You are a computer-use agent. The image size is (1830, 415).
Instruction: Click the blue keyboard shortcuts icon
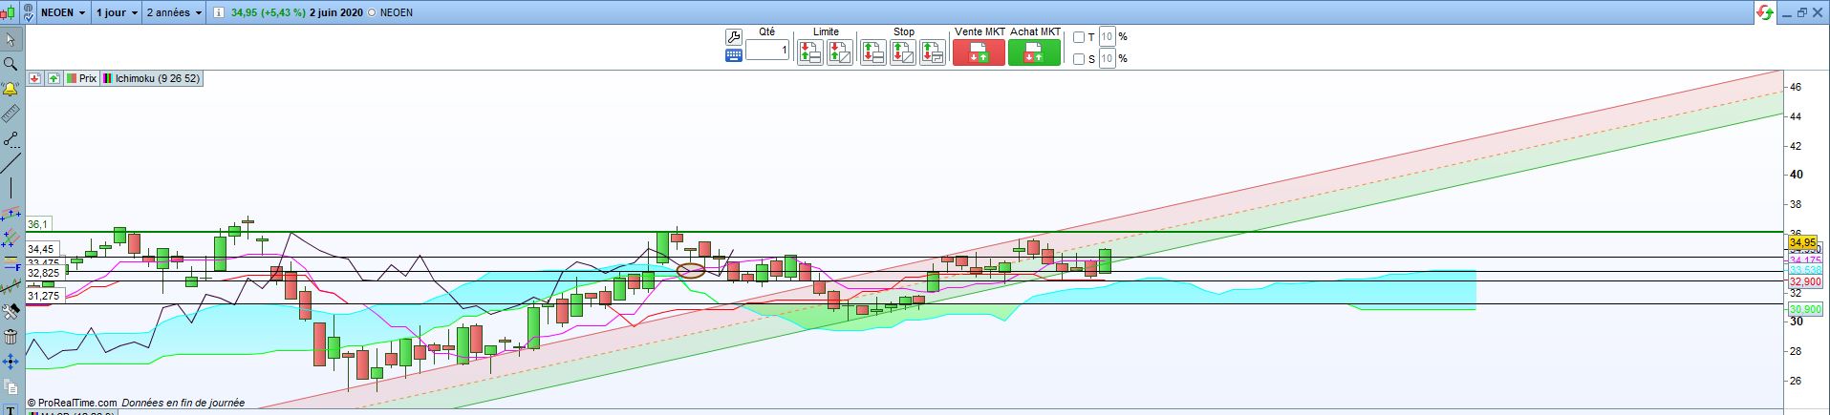pyautogui.click(x=734, y=55)
